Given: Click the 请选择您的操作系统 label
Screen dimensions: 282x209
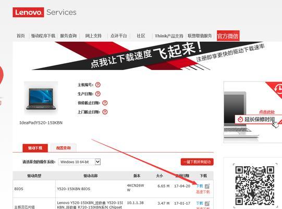Looking at the screenshot, I should click(x=39, y=162).
